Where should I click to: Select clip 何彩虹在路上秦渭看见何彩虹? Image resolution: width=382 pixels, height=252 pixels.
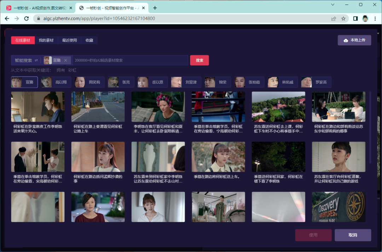click(x=98, y=107)
